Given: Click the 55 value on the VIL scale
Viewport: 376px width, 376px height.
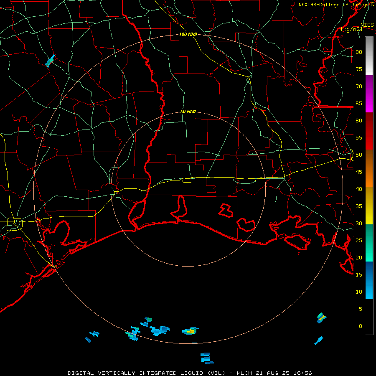Looking at the screenshot, I should [359, 137].
